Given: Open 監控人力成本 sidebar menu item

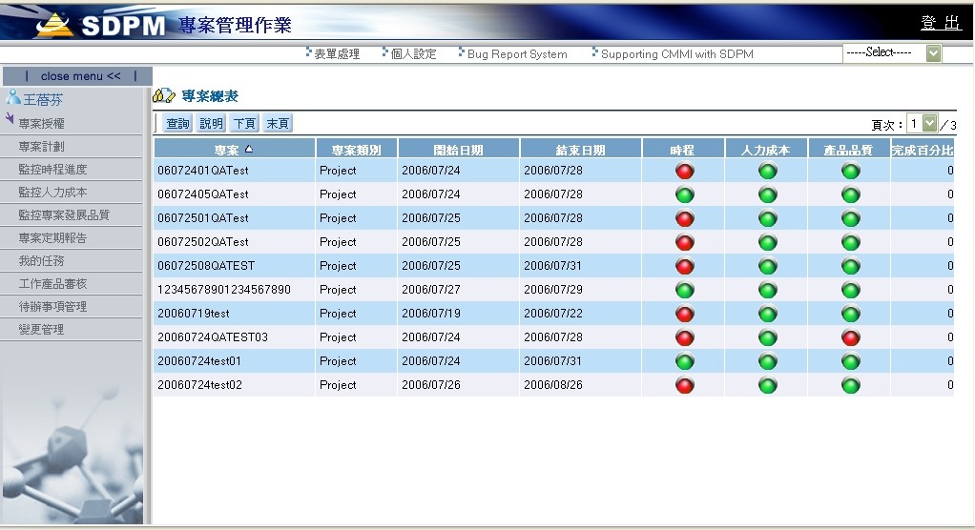Looking at the screenshot, I should click(x=52, y=193).
